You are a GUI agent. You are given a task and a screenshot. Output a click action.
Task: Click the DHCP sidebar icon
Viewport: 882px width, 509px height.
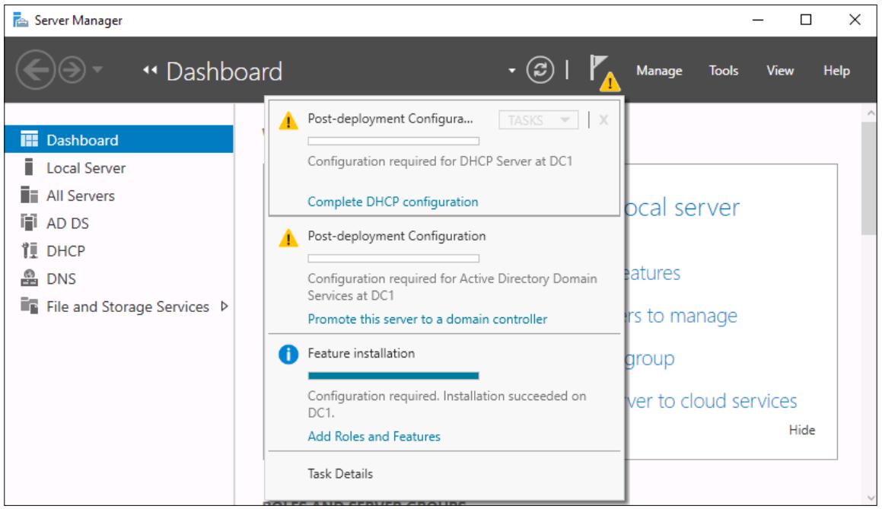29,250
